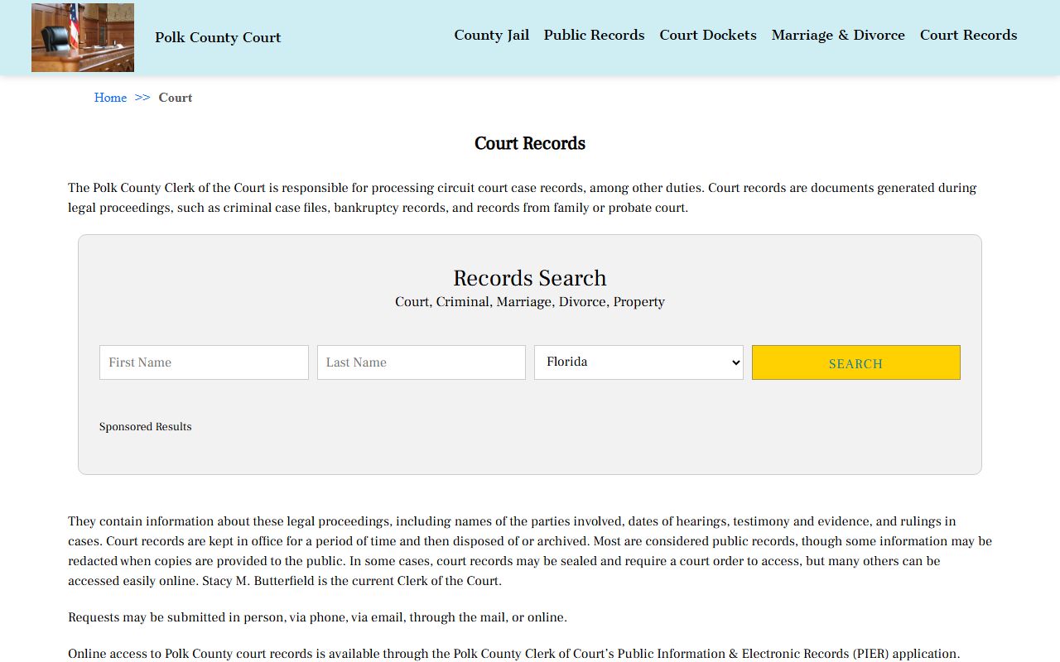Image resolution: width=1060 pixels, height=662 pixels.
Task: Focus the Last Name input field
Action: (x=422, y=362)
